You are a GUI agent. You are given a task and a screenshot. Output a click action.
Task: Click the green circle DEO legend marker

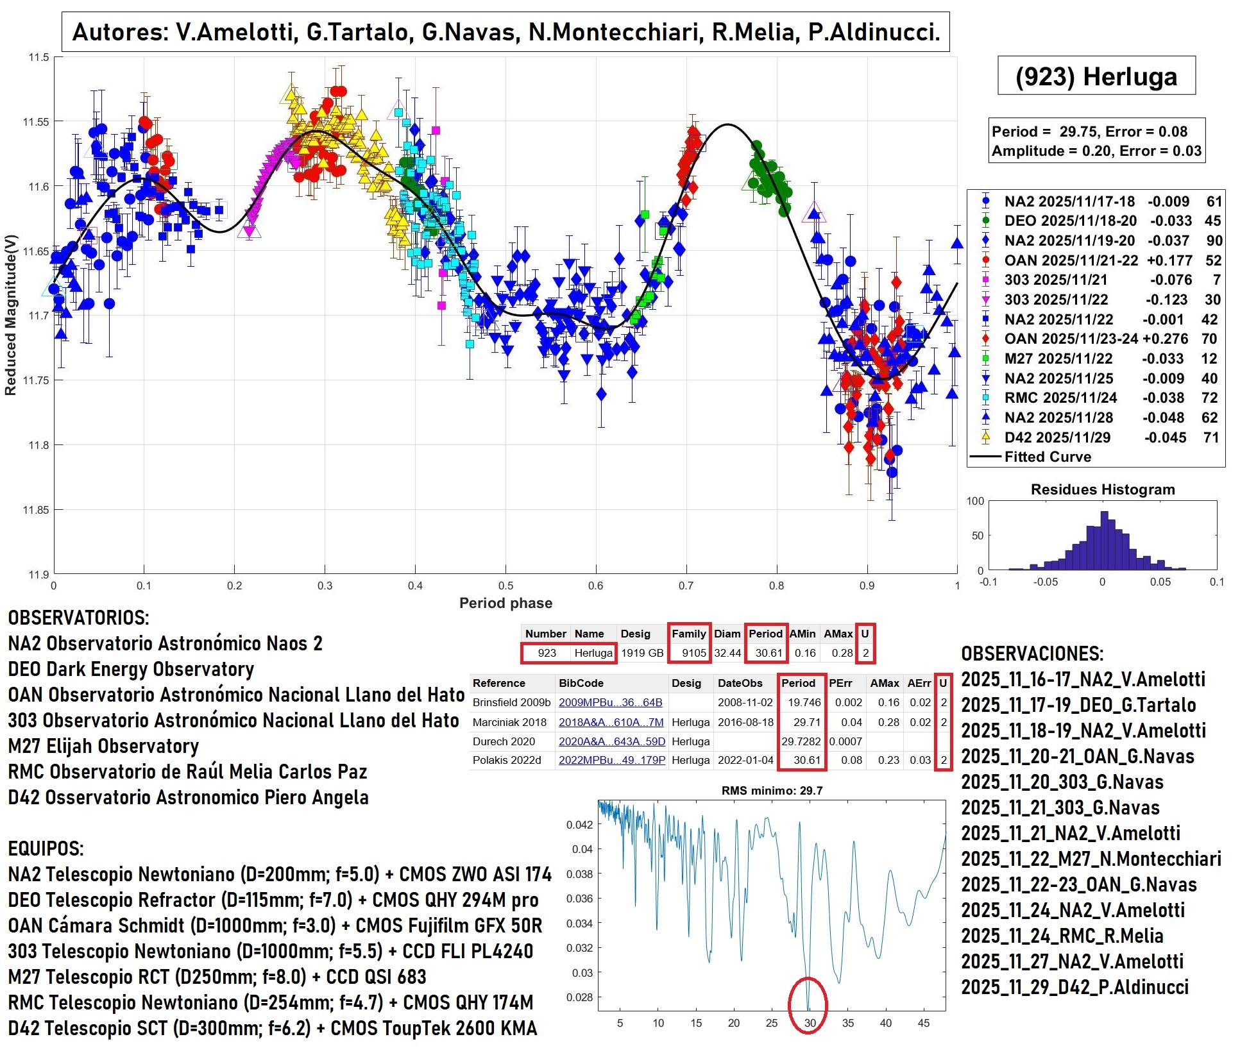(x=985, y=221)
